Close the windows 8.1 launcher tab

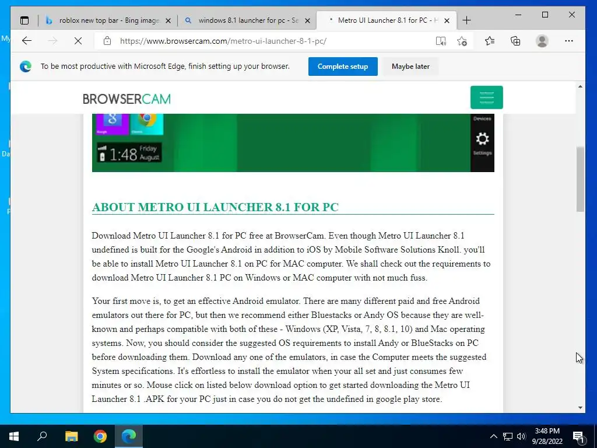click(308, 20)
